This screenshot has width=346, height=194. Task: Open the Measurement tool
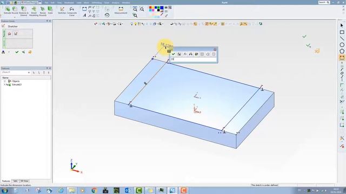(x=121, y=10)
